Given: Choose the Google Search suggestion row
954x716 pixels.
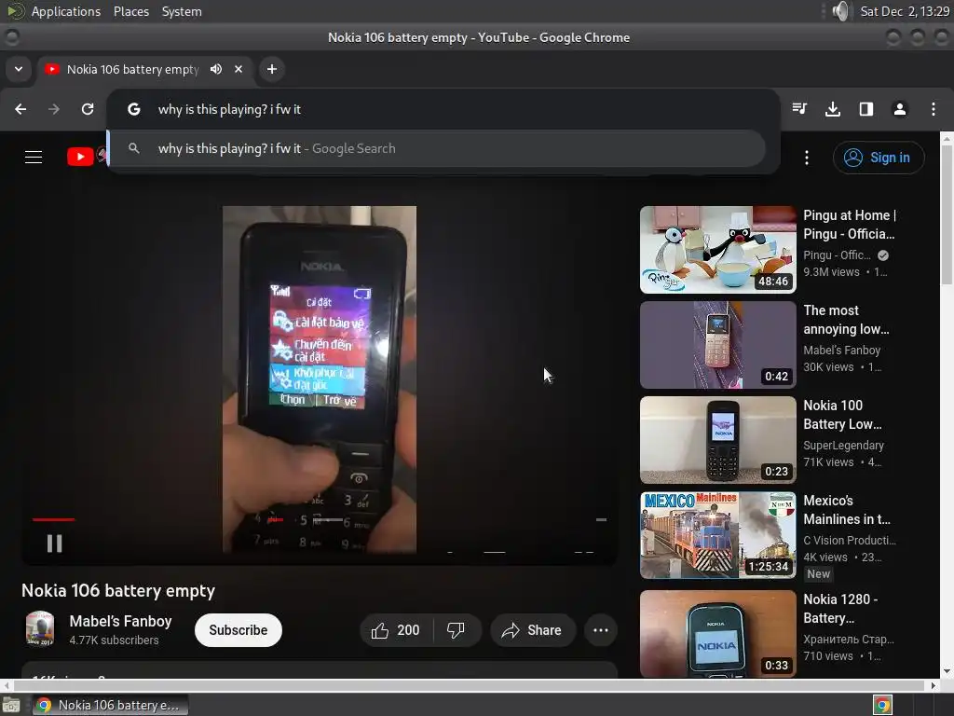Looking at the screenshot, I should tap(437, 148).
